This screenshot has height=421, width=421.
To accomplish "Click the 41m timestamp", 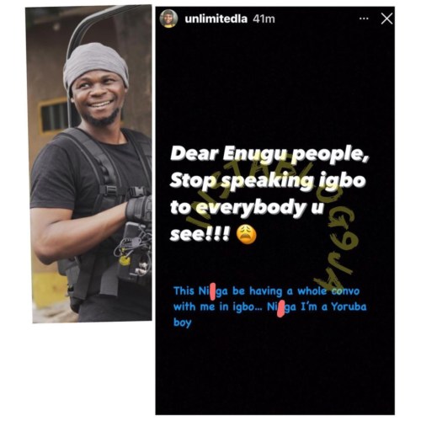I will (x=264, y=19).
